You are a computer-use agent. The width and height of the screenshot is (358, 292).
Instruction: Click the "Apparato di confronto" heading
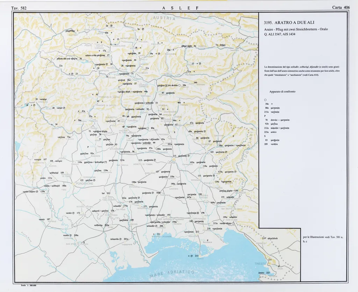point(282,91)
